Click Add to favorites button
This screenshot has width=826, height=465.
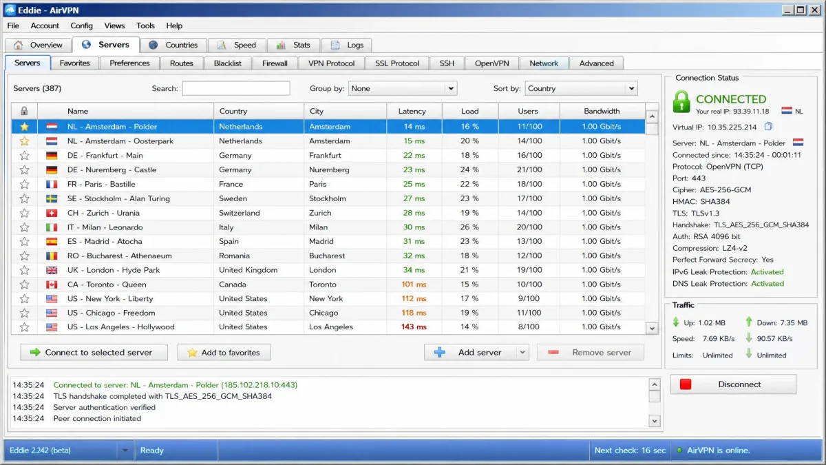pos(224,352)
